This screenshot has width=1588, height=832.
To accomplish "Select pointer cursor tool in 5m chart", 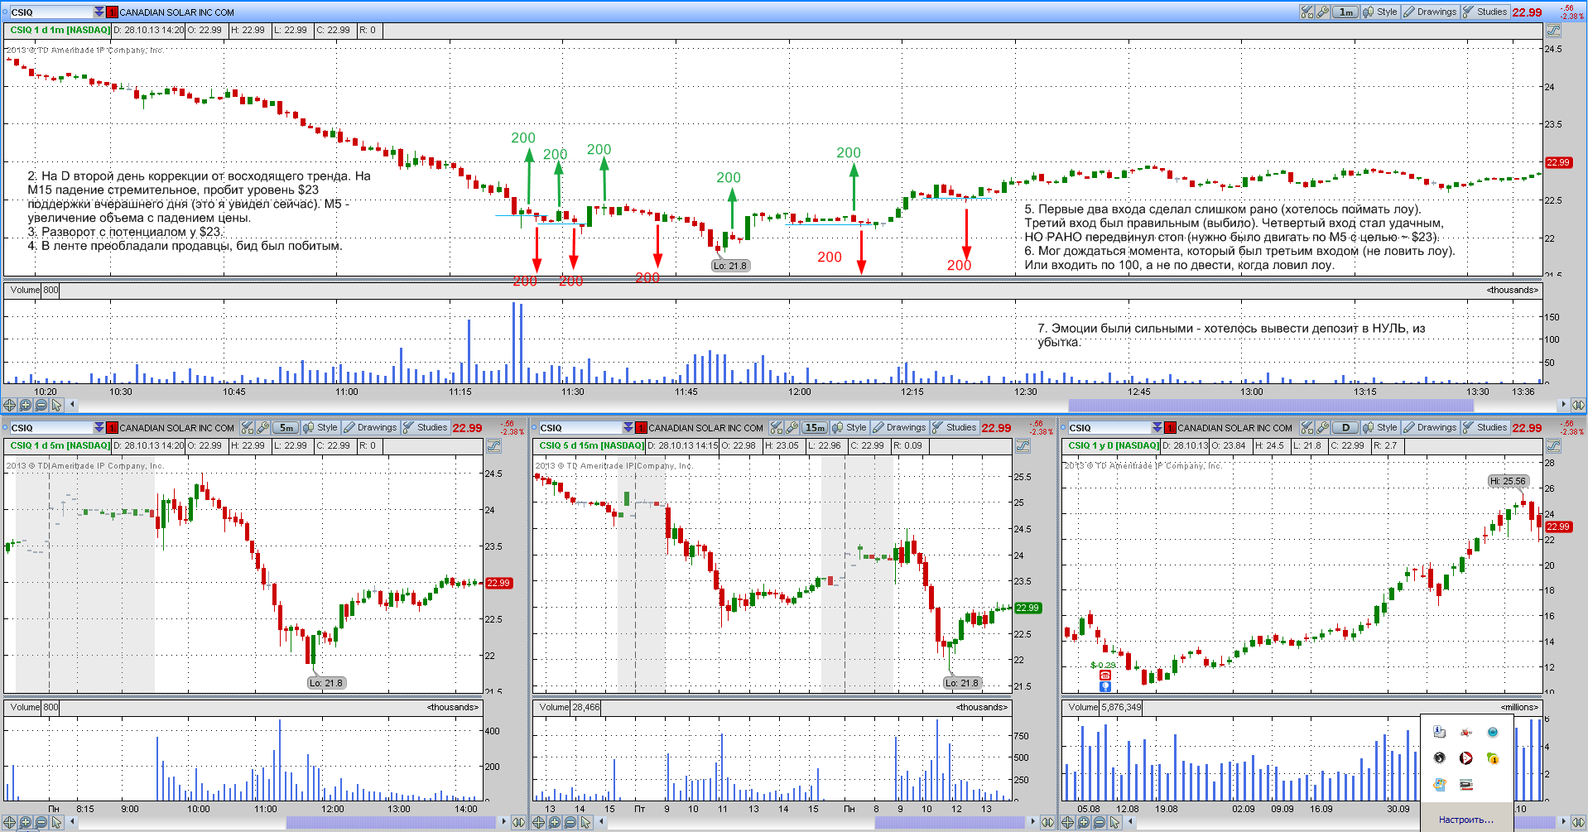I will pos(56,822).
